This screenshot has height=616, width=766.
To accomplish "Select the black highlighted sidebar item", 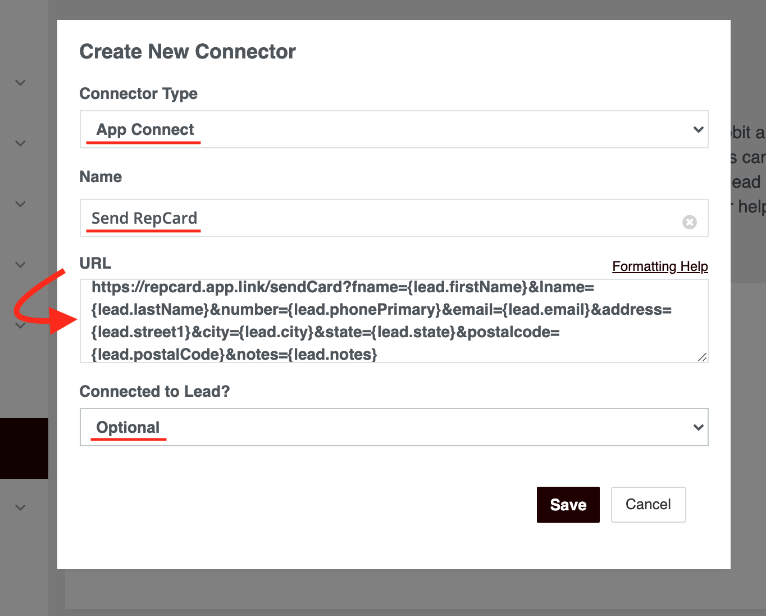I will tap(24, 449).
